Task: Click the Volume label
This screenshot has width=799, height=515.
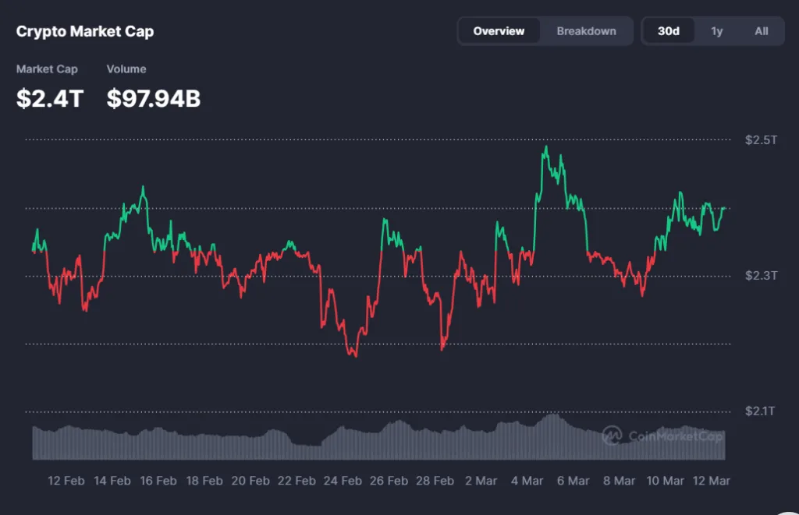Action: 126,69
